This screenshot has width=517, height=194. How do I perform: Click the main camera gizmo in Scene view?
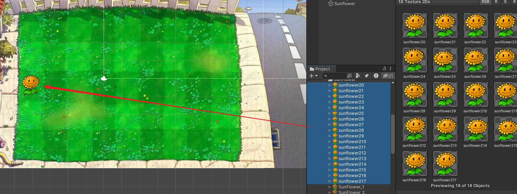[104, 78]
